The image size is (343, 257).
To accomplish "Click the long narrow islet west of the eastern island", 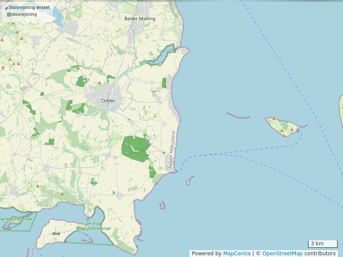I will click(238, 116).
